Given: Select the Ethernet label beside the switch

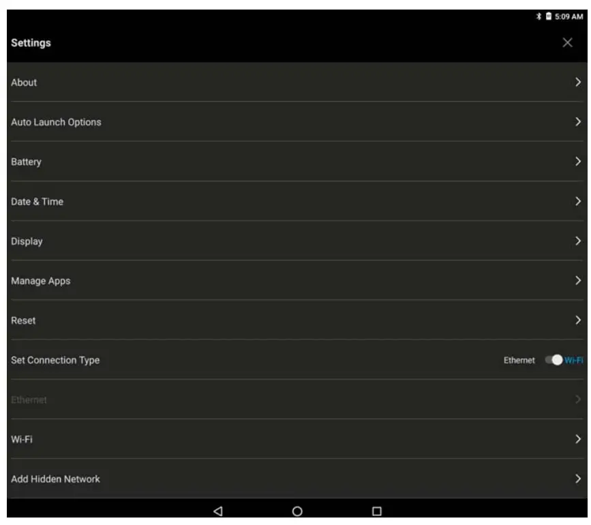Looking at the screenshot, I should pos(519,360).
